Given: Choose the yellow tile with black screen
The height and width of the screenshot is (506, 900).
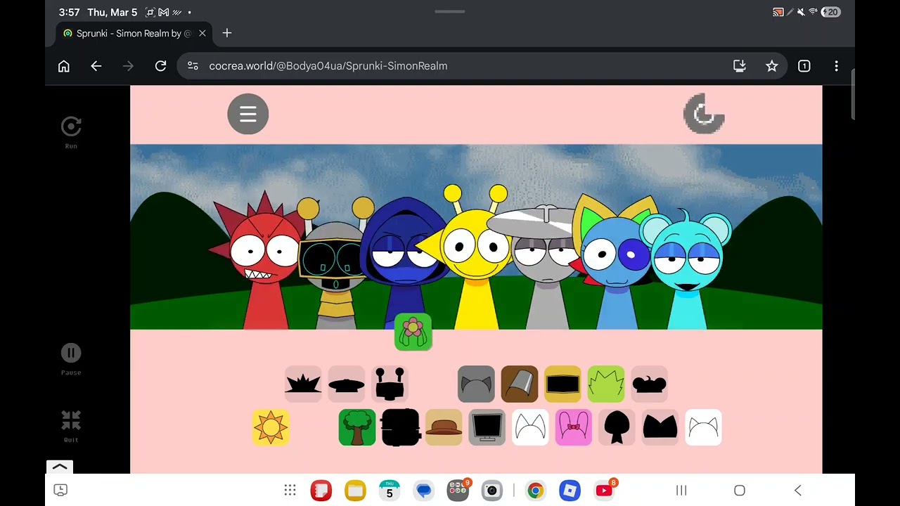Looking at the screenshot, I should [x=562, y=384].
